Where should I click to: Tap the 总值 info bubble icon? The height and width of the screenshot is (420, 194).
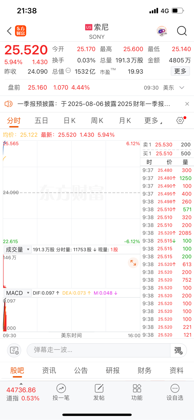(x=68, y=71)
